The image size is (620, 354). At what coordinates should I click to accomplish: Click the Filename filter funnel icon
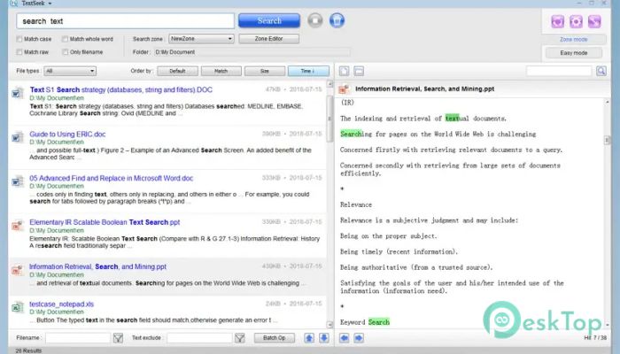(x=119, y=337)
